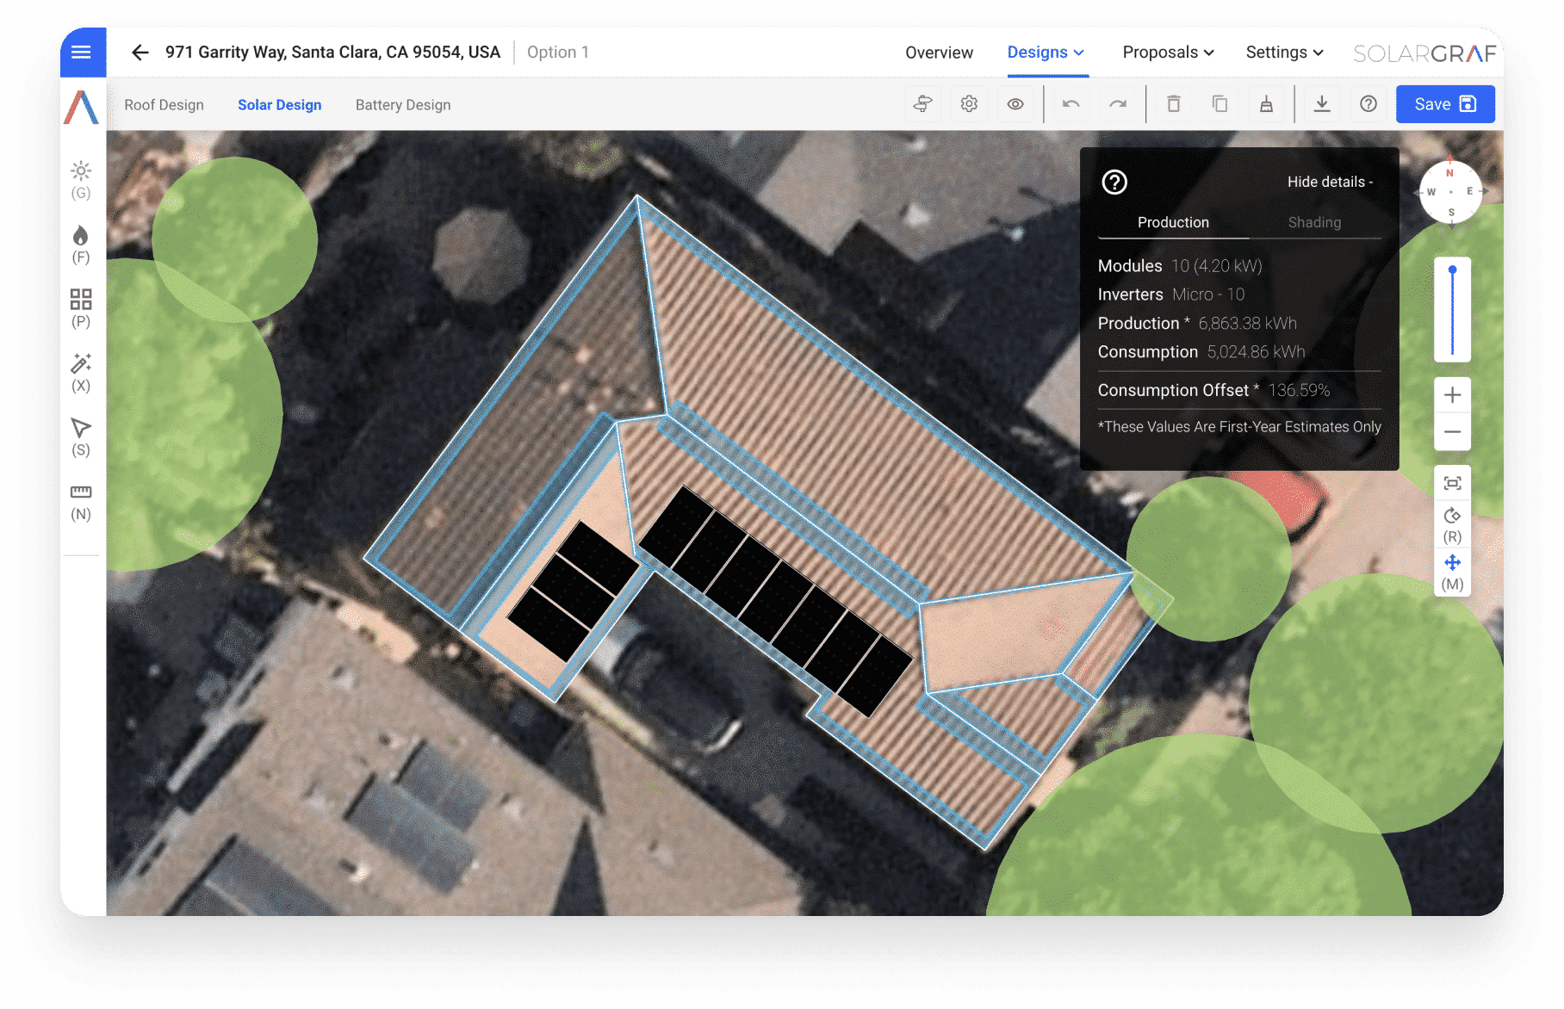The height and width of the screenshot is (1009, 1564).
Task: Switch to Battery Design tab
Action: click(x=403, y=105)
